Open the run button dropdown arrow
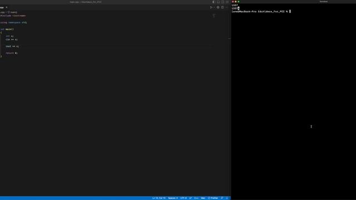 [x=214, y=7]
